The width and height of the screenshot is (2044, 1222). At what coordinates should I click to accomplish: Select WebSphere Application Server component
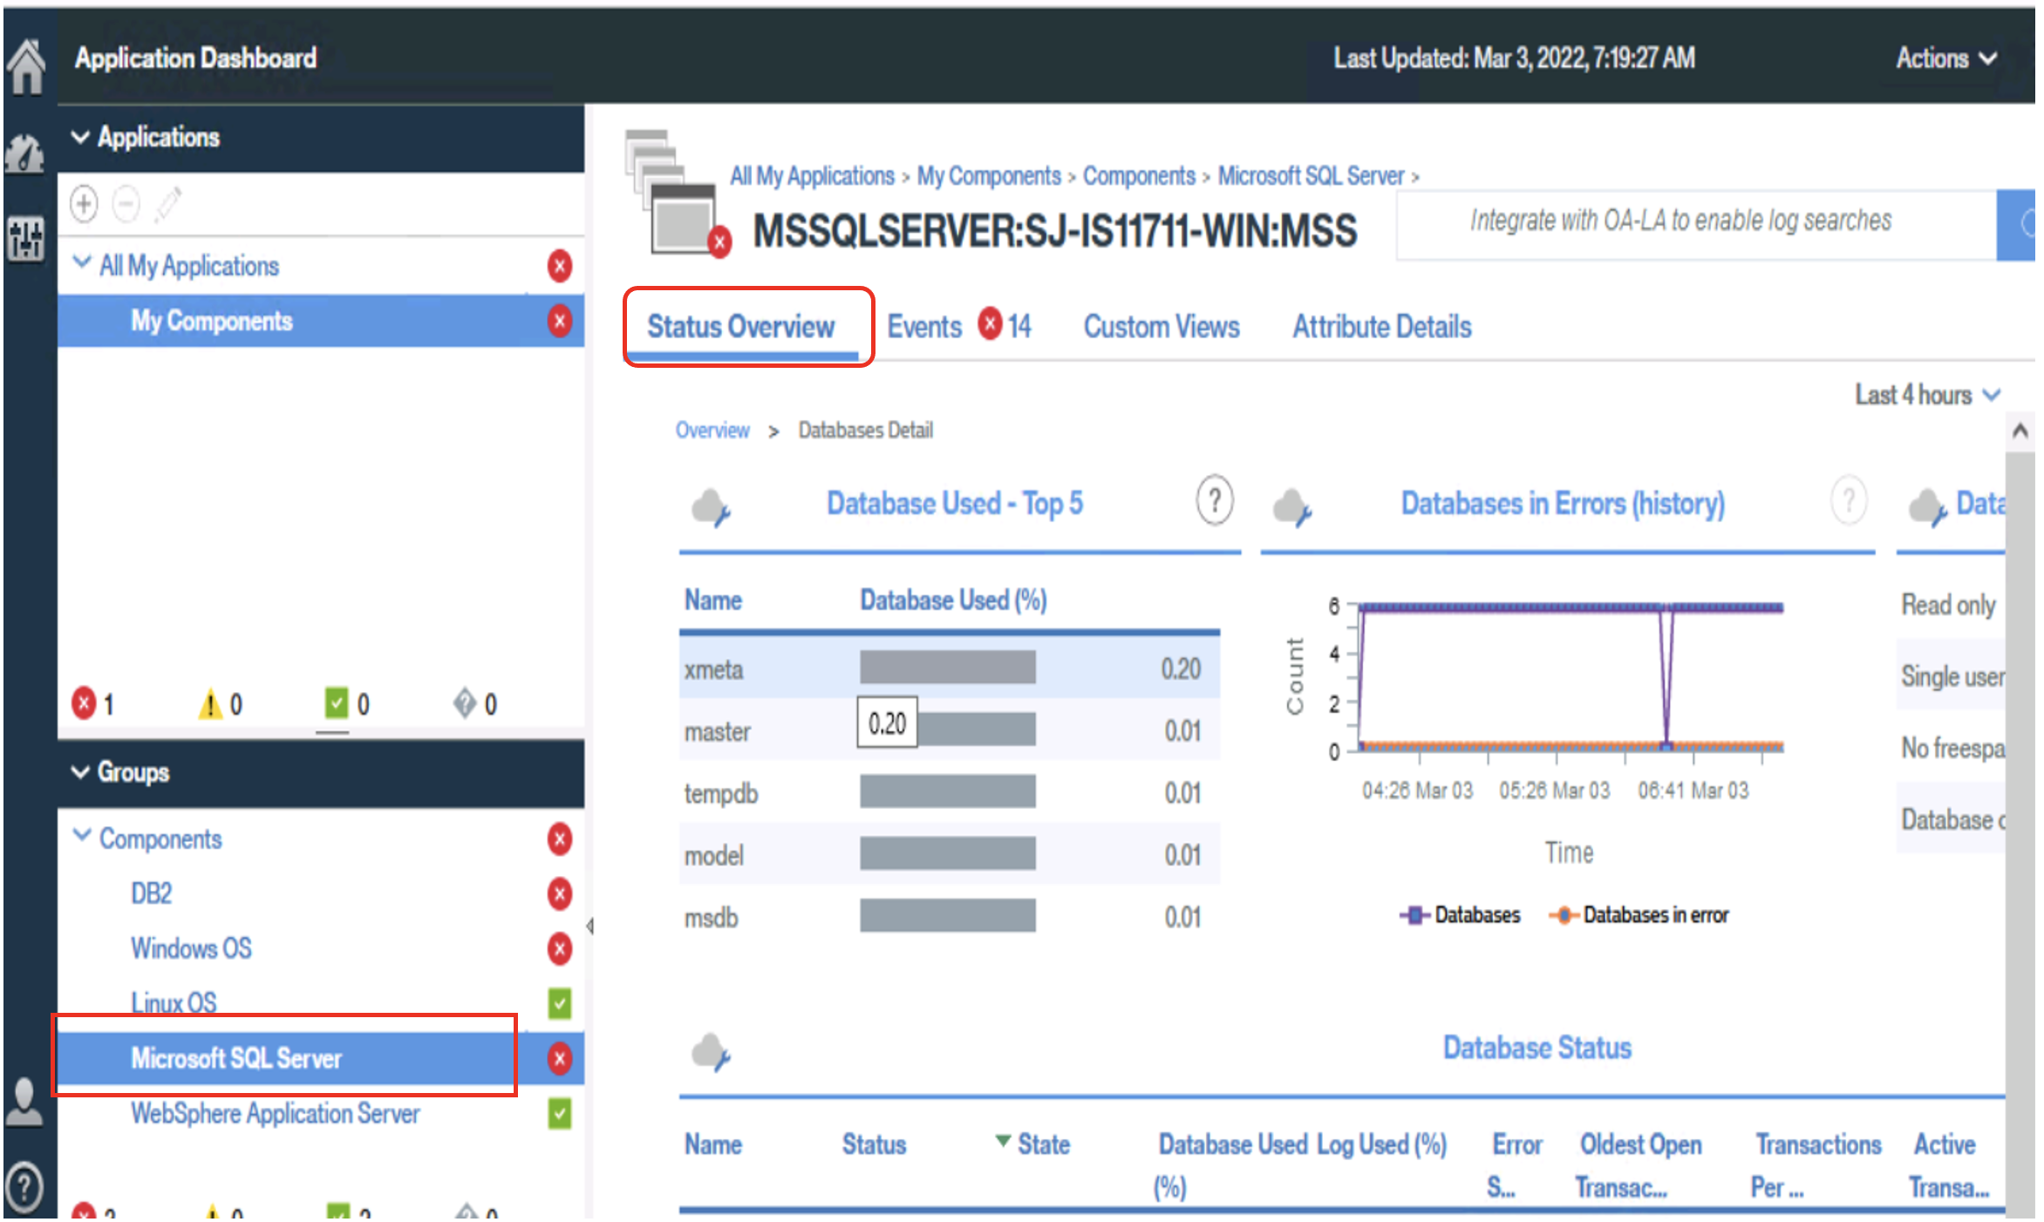tap(276, 1113)
